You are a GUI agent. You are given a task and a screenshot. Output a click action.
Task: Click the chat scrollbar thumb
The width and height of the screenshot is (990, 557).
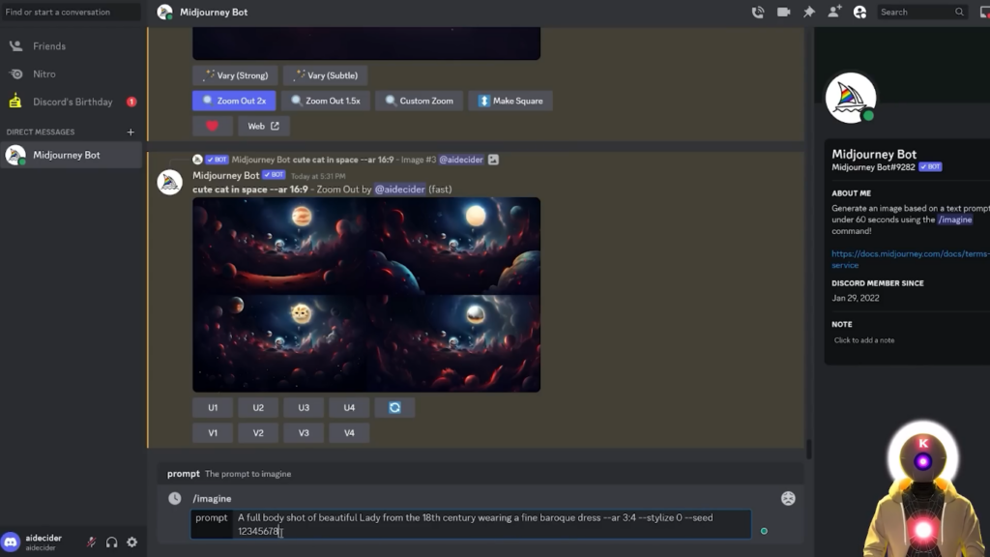(808, 450)
